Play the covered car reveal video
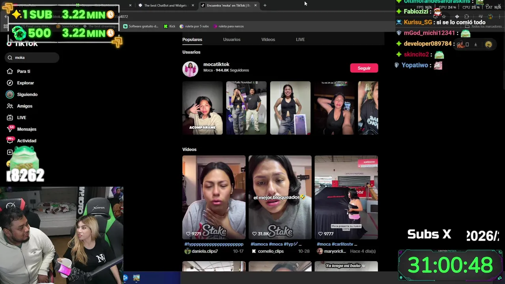Screen dimensions: 505x284 (x=346, y=197)
